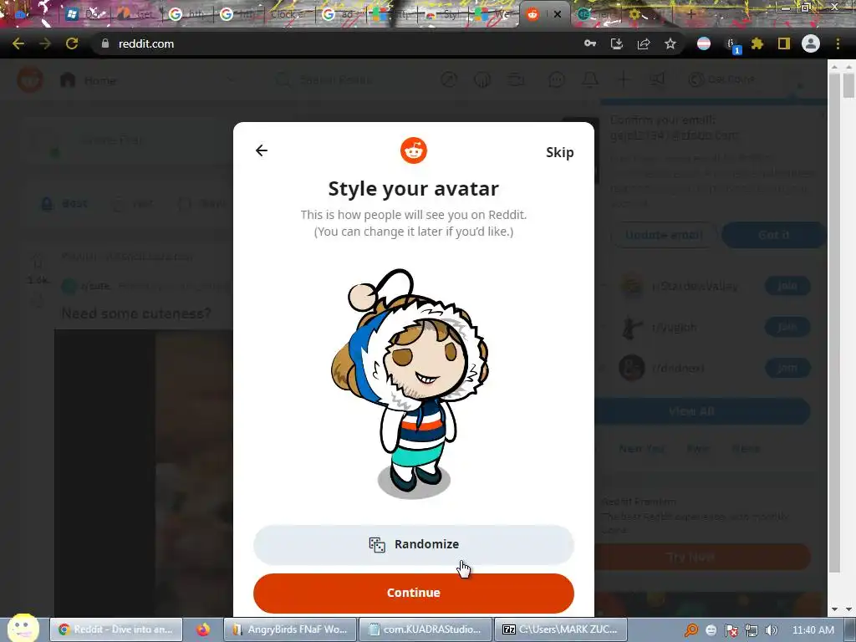This screenshot has height=642, width=856.
Task: Open Firefox from the taskbar
Action: tap(203, 629)
